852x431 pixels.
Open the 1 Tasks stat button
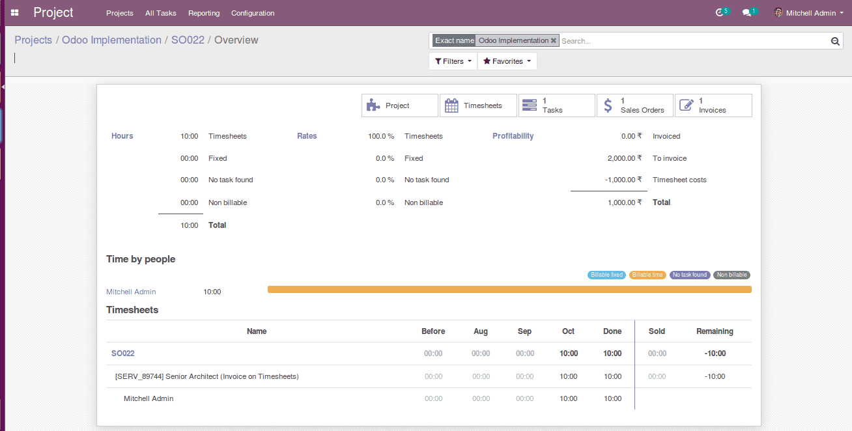pyautogui.click(x=557, y=105)
